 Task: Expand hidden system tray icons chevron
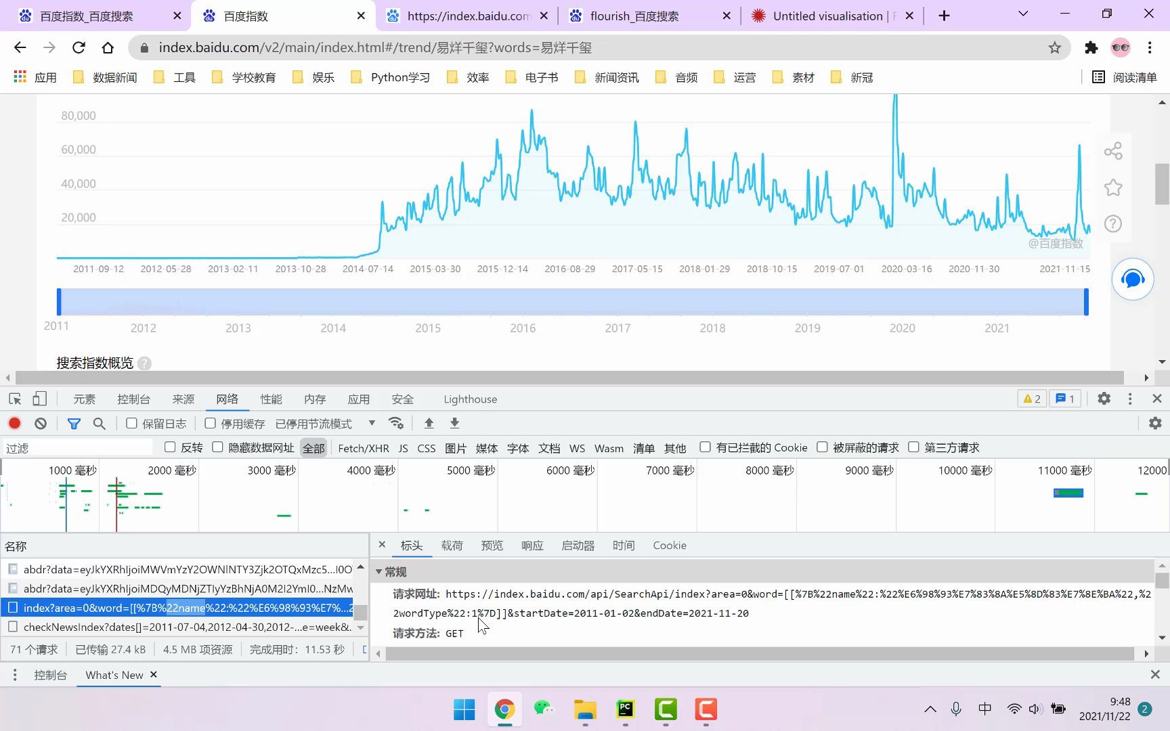point(930,709)
